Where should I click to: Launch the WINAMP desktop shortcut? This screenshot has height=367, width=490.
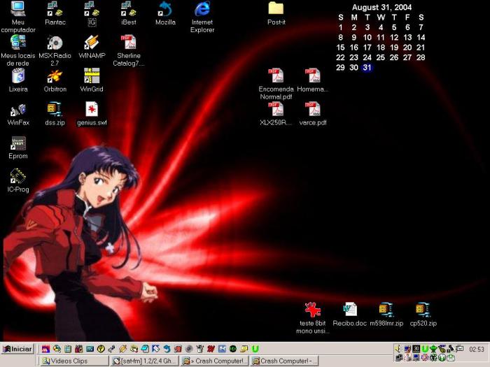[x=92, y=47]
